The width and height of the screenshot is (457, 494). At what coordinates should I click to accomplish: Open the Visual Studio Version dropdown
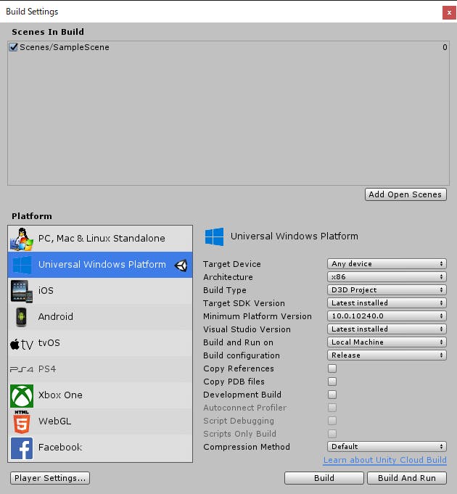click(x=387, y=329)
